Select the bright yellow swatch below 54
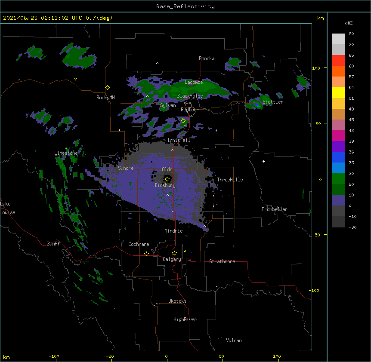The width and height of the screenshot is (371, 362). pos(338,92)
